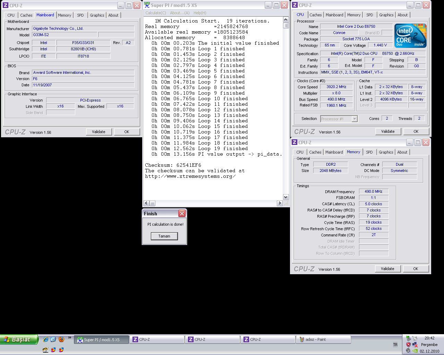444x355 pixels.
Task: Click the jet plane tray icon
Action: click(x=415, y=338)
